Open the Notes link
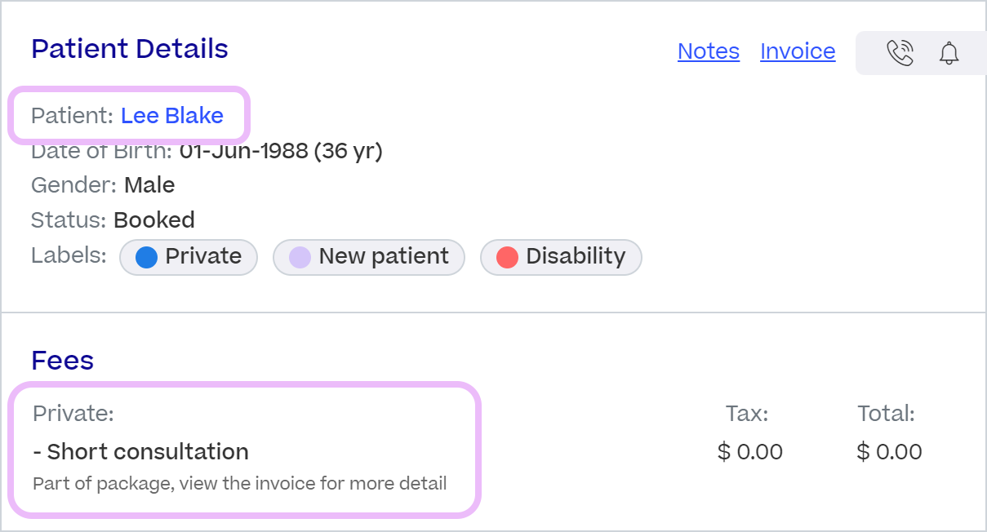The width and height of the screenshot is (987, 532). (x=709, y=51)
